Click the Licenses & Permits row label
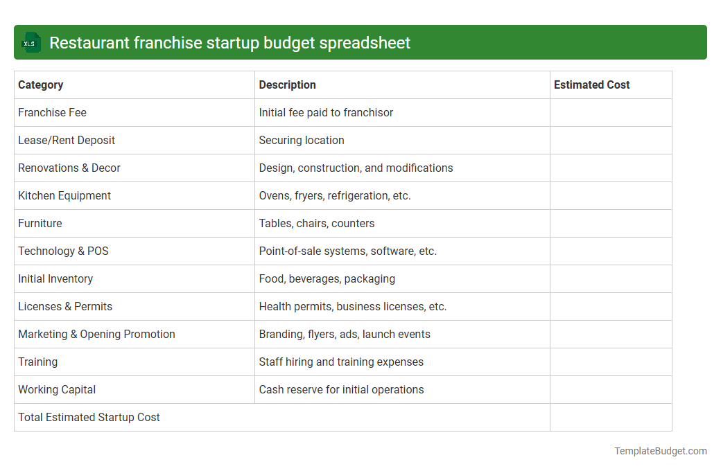The width and height of the screenshot is (721, 471). [x=65, y=306]
